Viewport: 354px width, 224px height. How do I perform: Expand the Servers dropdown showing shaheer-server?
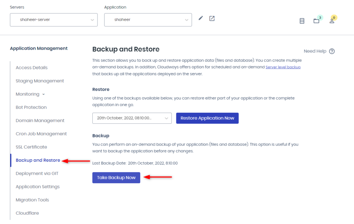[x=54, y=20]
